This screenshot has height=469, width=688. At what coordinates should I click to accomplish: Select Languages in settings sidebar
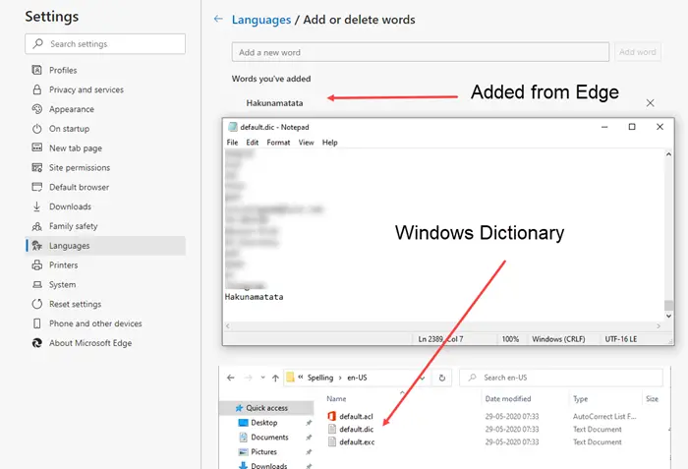click(x=105, y=246)
